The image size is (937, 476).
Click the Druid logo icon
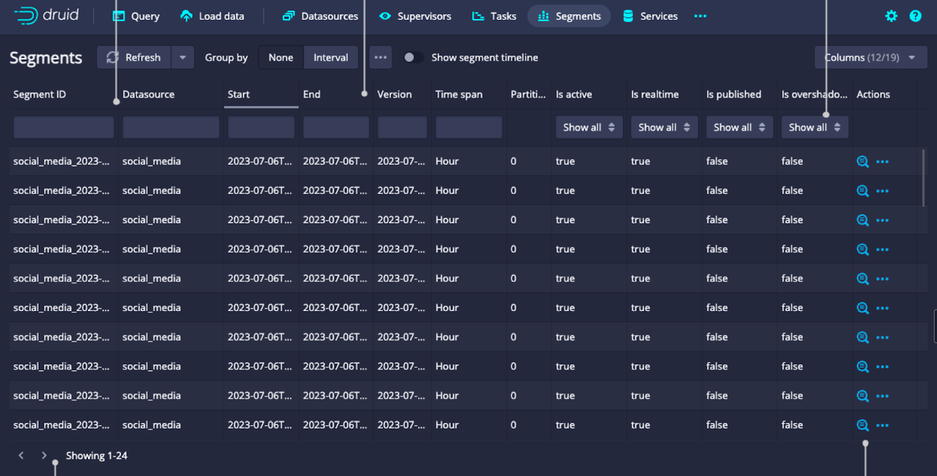[x=26, y=16]
